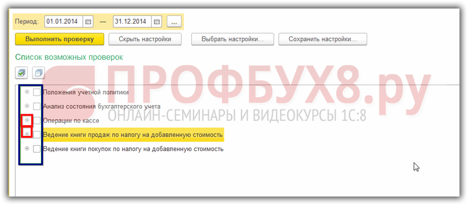Expand the Положения учетной политики node

[27, 92]
